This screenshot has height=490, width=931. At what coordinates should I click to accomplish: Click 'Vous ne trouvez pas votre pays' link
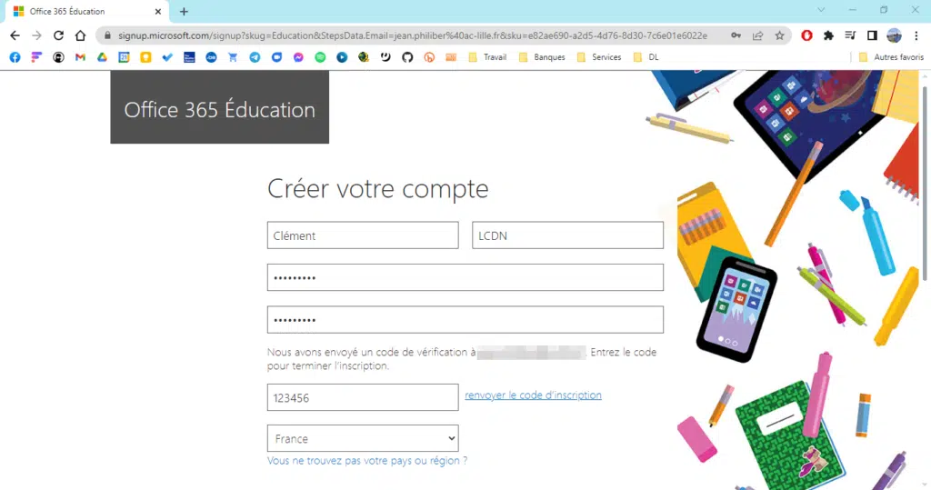[366, 461]
